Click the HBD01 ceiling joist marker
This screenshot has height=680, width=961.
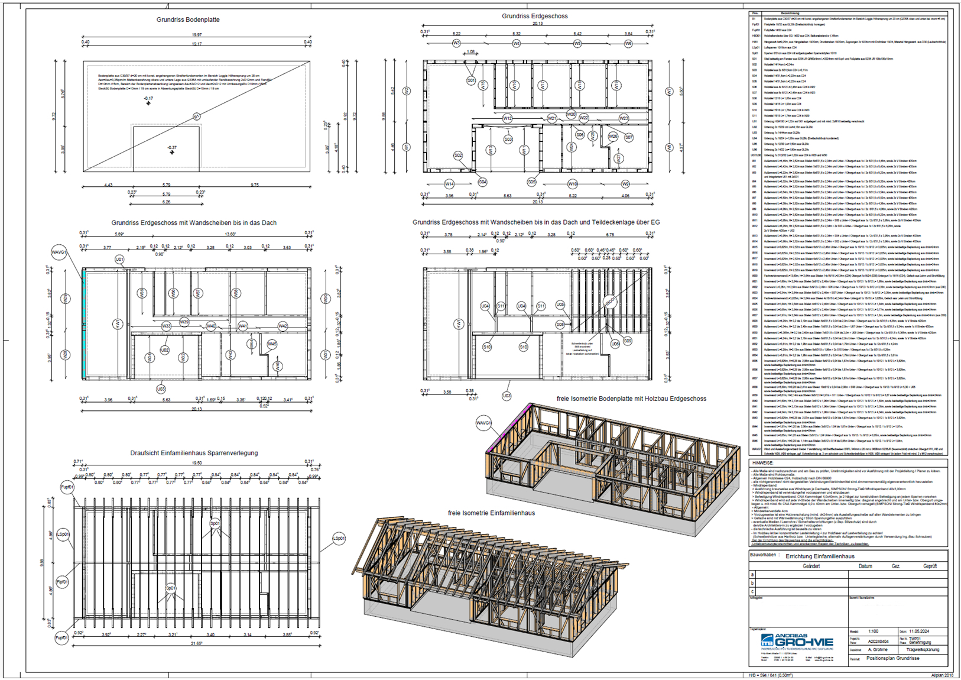[609, 301]
